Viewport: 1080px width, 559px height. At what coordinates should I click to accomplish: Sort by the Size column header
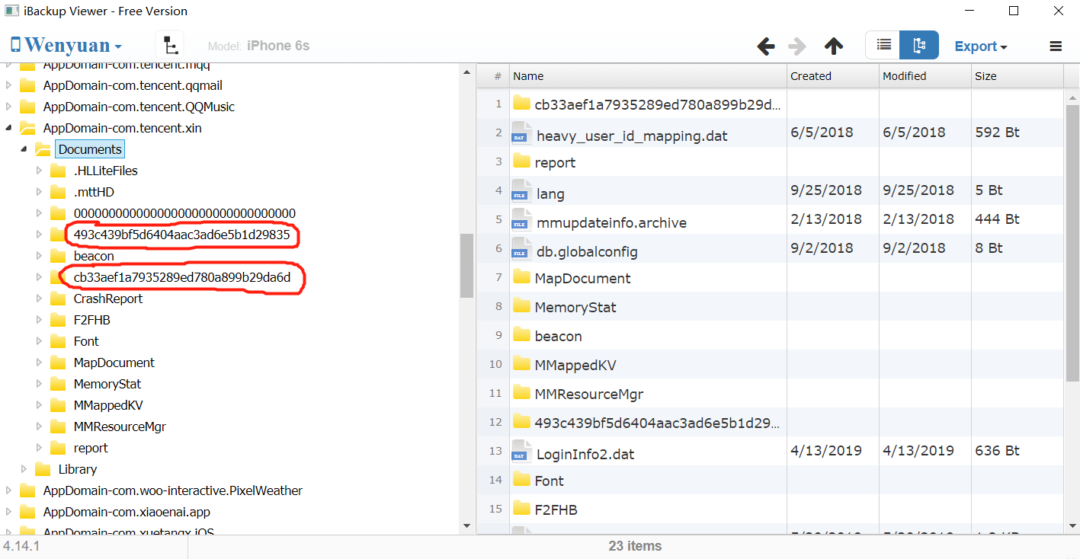(1018, 76)
